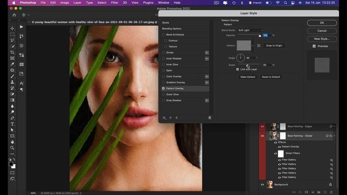
Task: Open the Layer menu
Action: (77, 3)
